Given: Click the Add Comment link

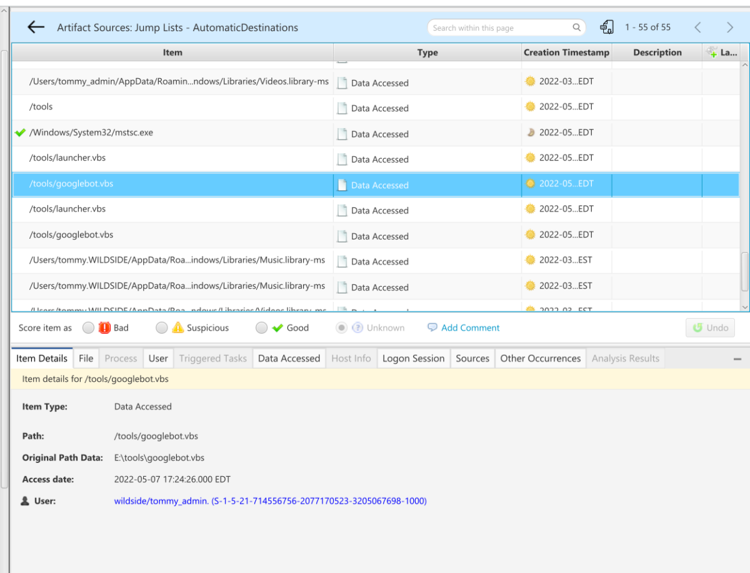Looking at the screenshot, I should pyautogui.click(x=470, y=327).
